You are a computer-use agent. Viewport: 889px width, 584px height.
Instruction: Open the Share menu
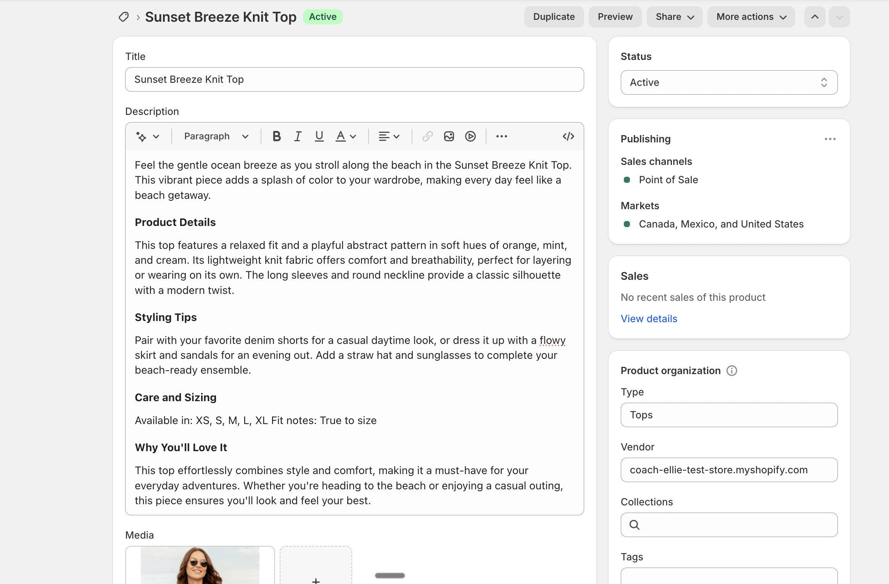674,17
